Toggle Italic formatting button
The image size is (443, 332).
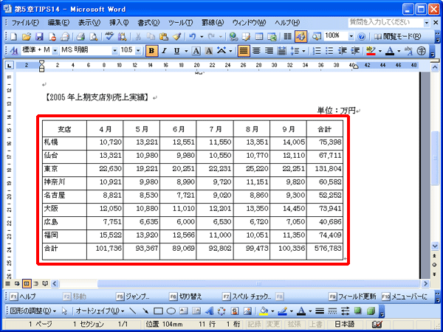coord(164,51)
